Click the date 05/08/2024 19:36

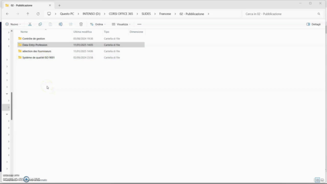point(83,39)
